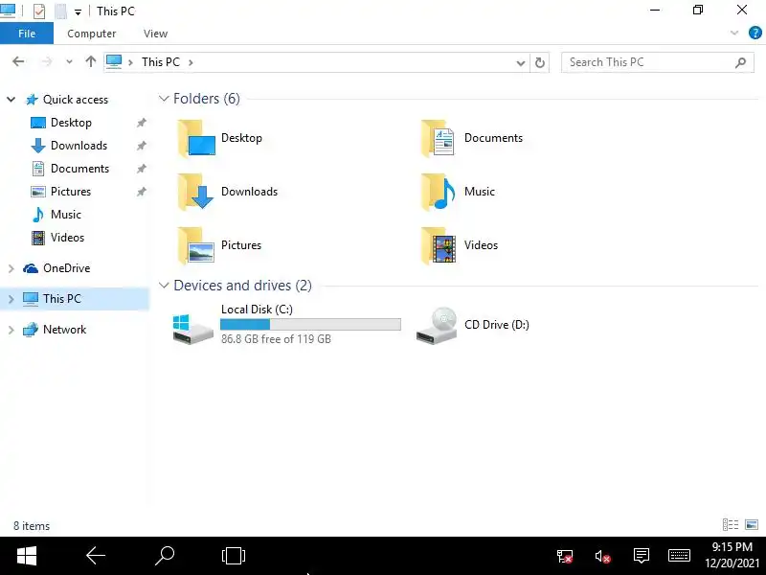Image resolution: width=766 pixels, height=575 pixels.
Task: Open the Pictures folder in Folders
Action: 219,245
